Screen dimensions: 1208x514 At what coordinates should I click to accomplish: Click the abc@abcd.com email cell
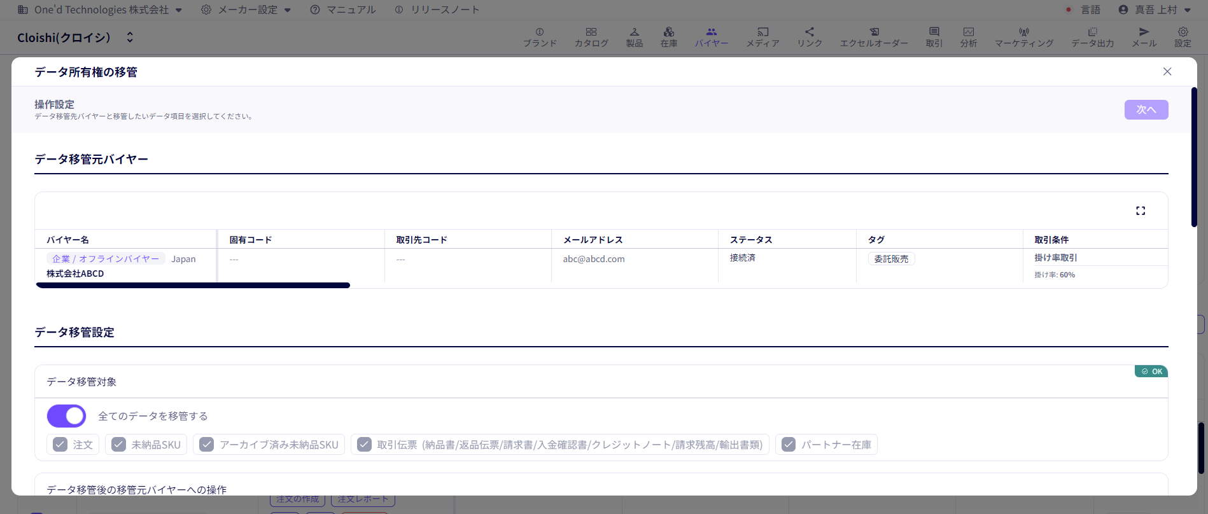tap(594, 259)
